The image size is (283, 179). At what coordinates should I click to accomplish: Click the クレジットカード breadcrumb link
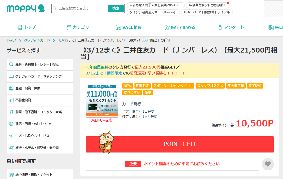click(x=37, y=40)
